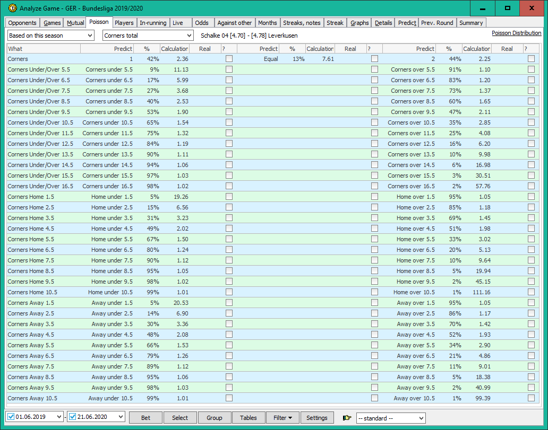
Task: Open the Filter dropdown button
Action: click(x=282, y=418)
